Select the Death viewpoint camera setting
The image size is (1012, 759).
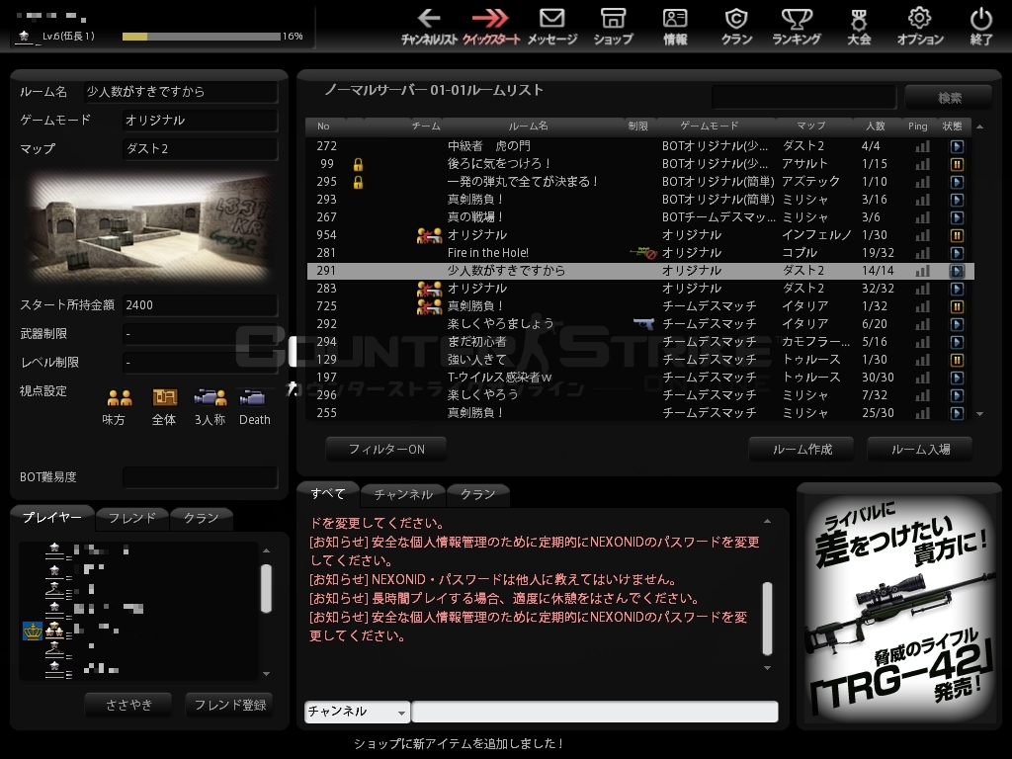pos(254,406)
